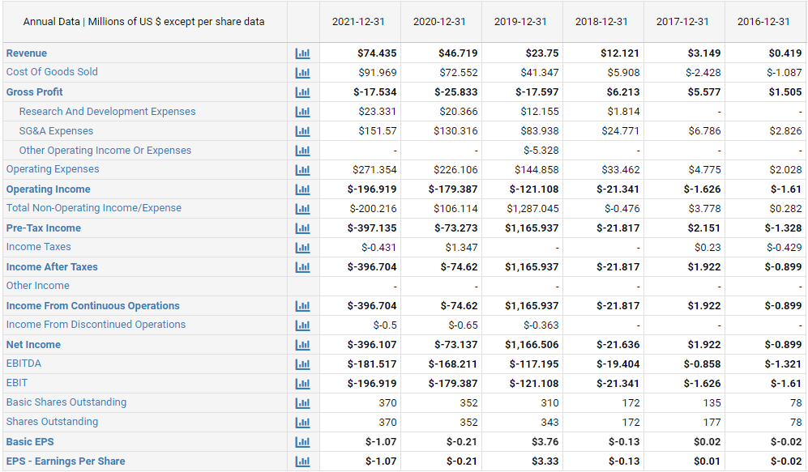Open the chart icon for Shares Outstanding row
Image resolution: width=808 pixels, height=472 pixels.
click(302, 422)
